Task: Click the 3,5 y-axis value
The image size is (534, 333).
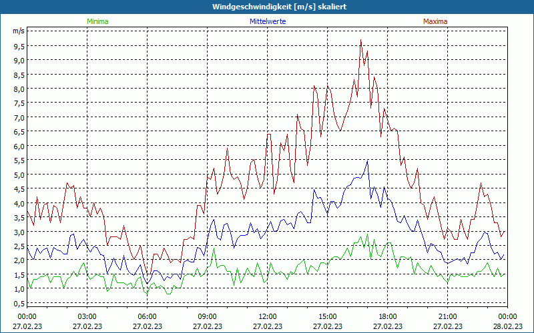Action: point(19,218)
